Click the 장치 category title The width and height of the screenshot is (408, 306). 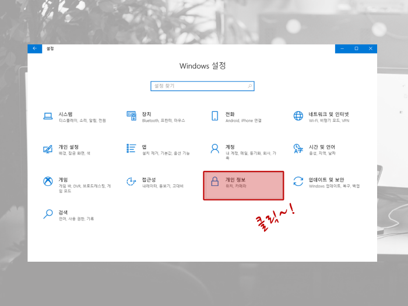point(146,114)
